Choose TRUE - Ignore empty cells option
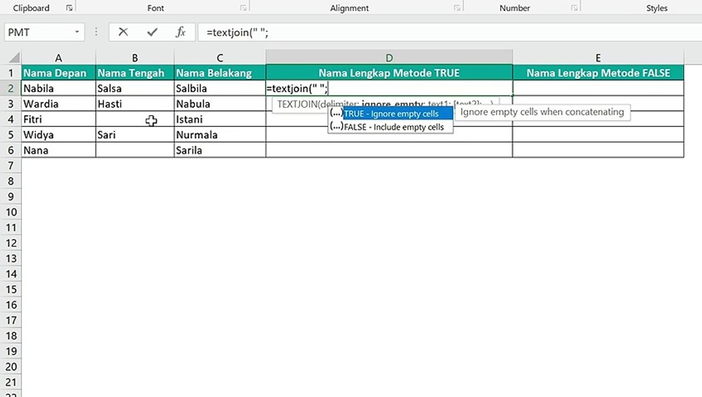Screen dimensions: 702x397 [x=391, y=114]
